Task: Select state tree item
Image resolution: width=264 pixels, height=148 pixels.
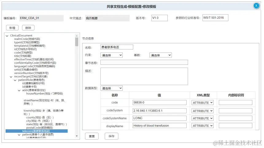Action: coord(46,124)
